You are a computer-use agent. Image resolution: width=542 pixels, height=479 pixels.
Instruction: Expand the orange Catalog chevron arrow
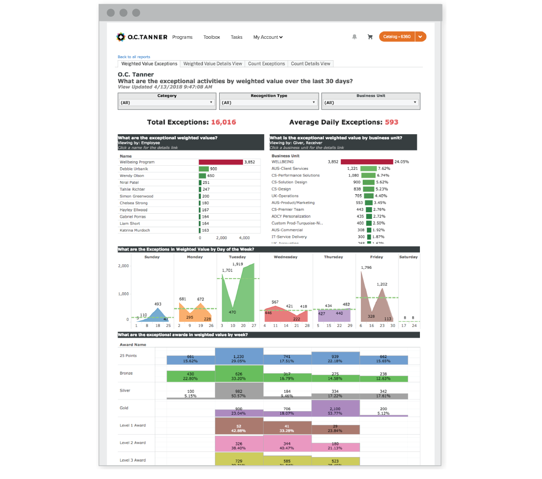[x=420, y=37]
